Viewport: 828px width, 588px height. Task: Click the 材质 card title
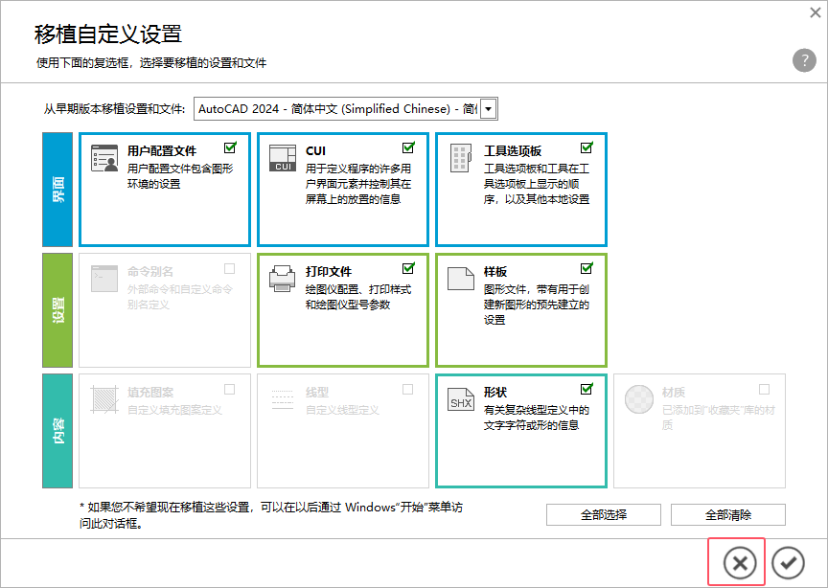click(674, 393)
